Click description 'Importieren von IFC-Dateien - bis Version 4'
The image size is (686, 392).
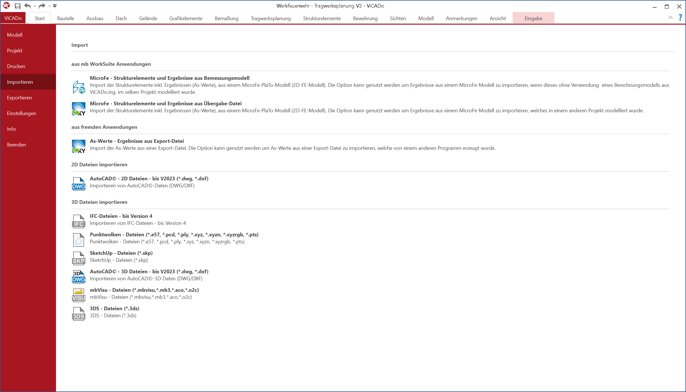tap(138, 223)
